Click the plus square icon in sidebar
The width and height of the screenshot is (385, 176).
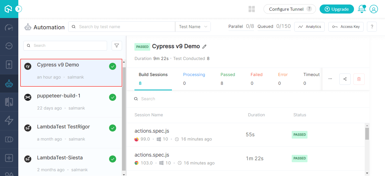[x=9, y=158]
